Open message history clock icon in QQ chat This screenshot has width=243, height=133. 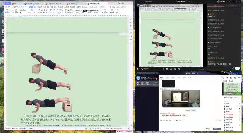point(221,121)
